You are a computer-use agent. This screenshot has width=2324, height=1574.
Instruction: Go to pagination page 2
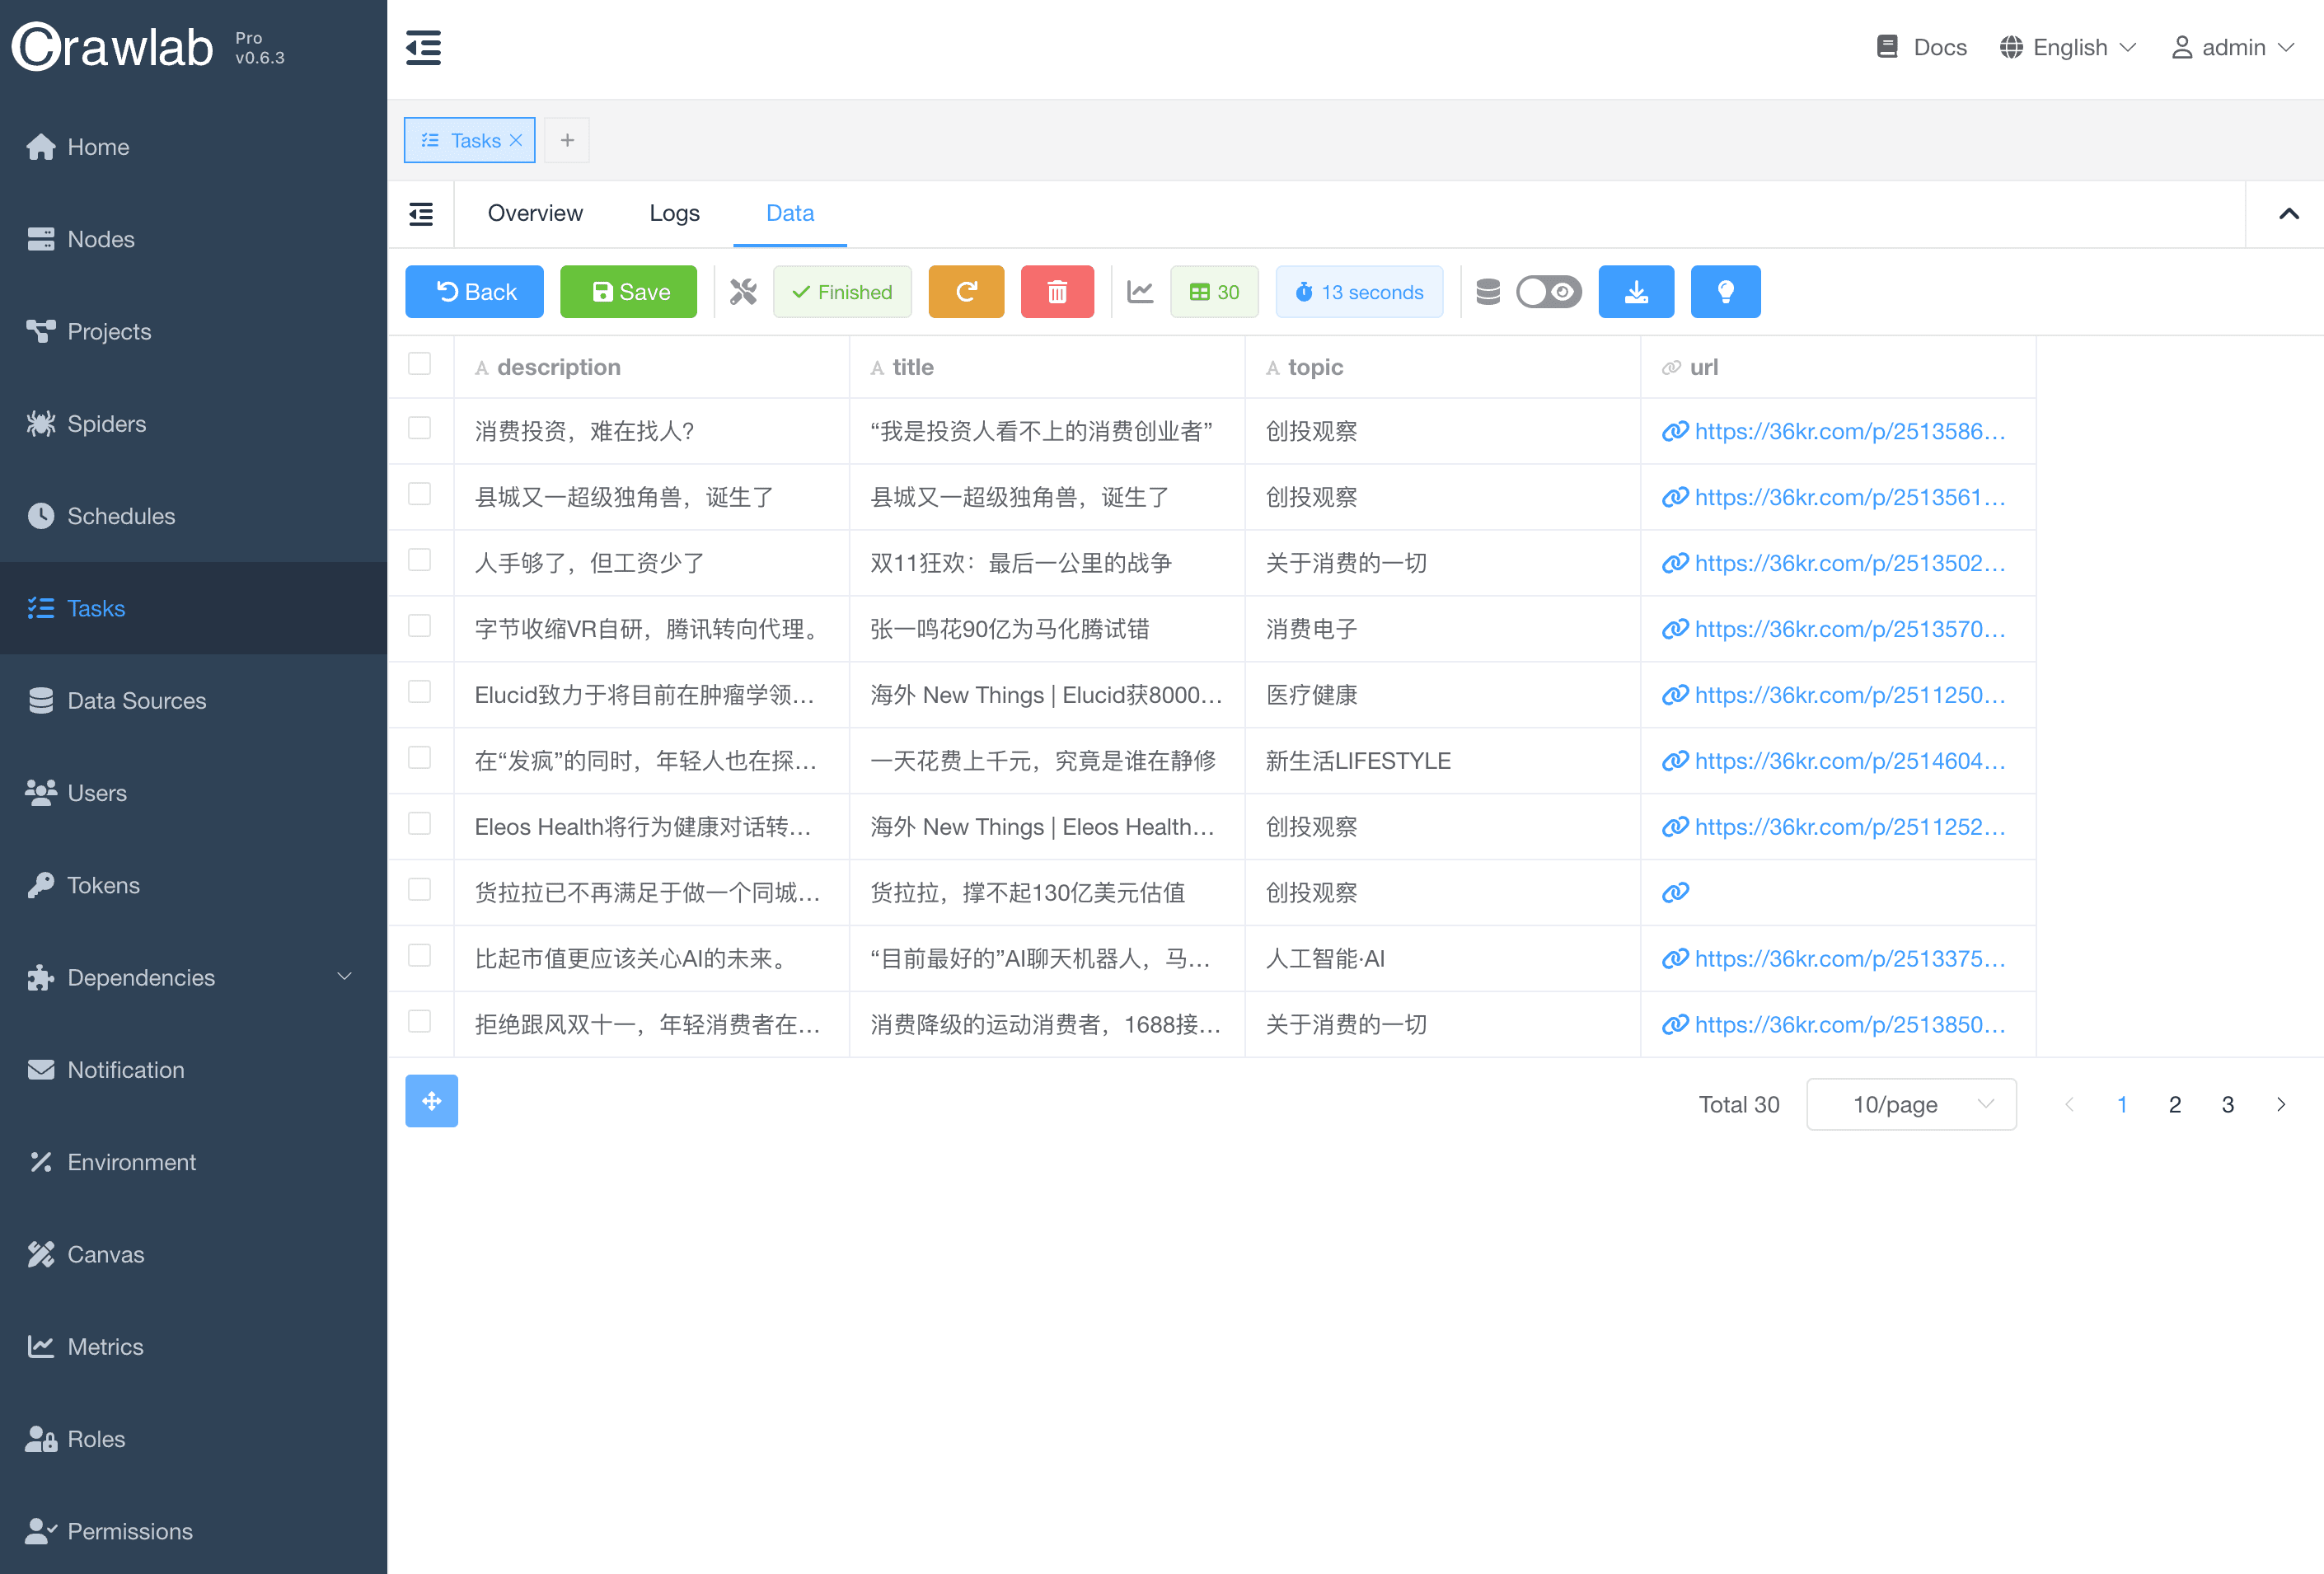coord(2174,1104)
